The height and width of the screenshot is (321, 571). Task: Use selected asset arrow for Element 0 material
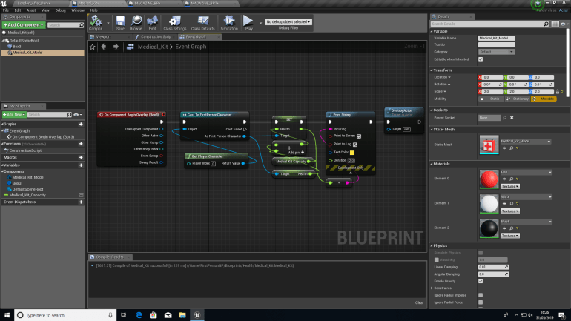pyautogui.click(x=504, y=179)
